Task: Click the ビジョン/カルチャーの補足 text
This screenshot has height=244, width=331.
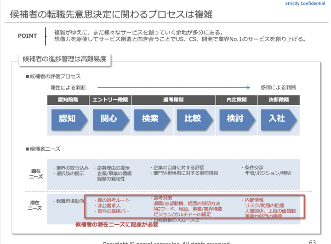Action: pos(182,215)
